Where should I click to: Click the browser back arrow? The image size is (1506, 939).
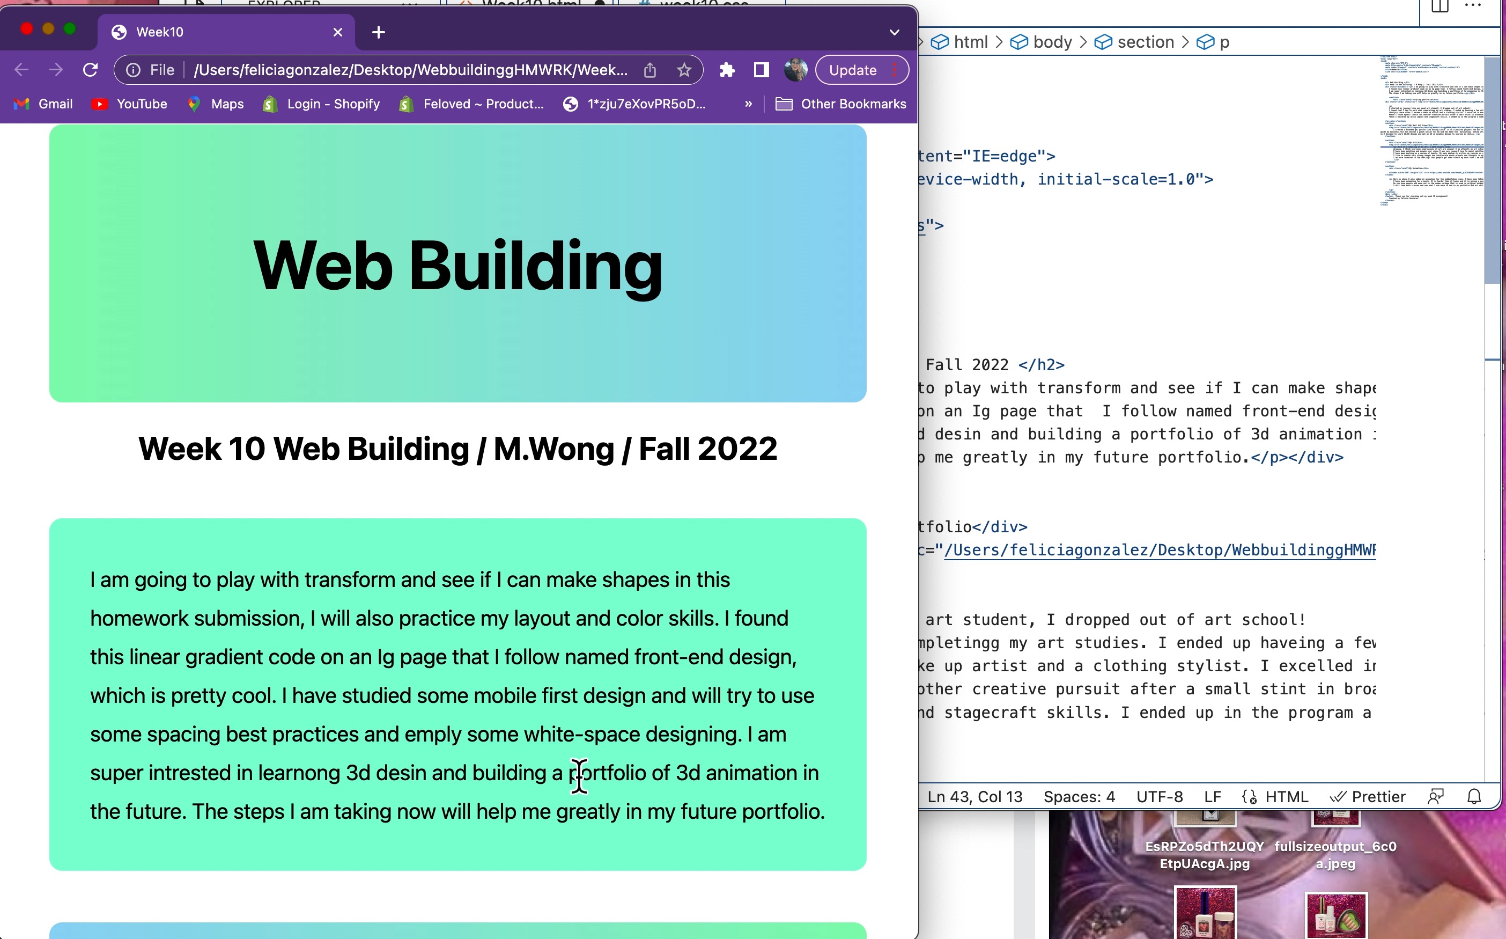tap(21, 70)
